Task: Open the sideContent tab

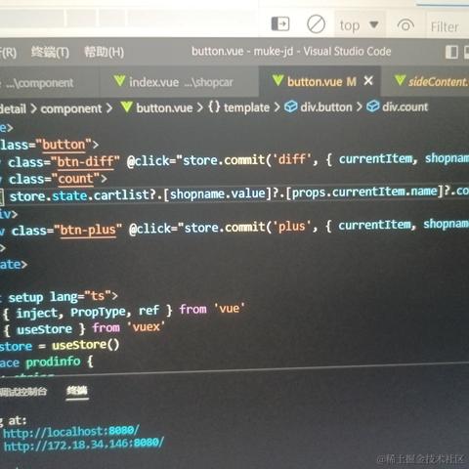Action: [432, 81]
